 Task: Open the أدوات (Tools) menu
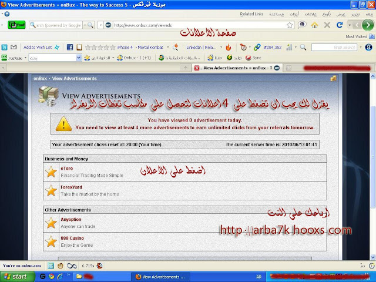pos(294,14)
